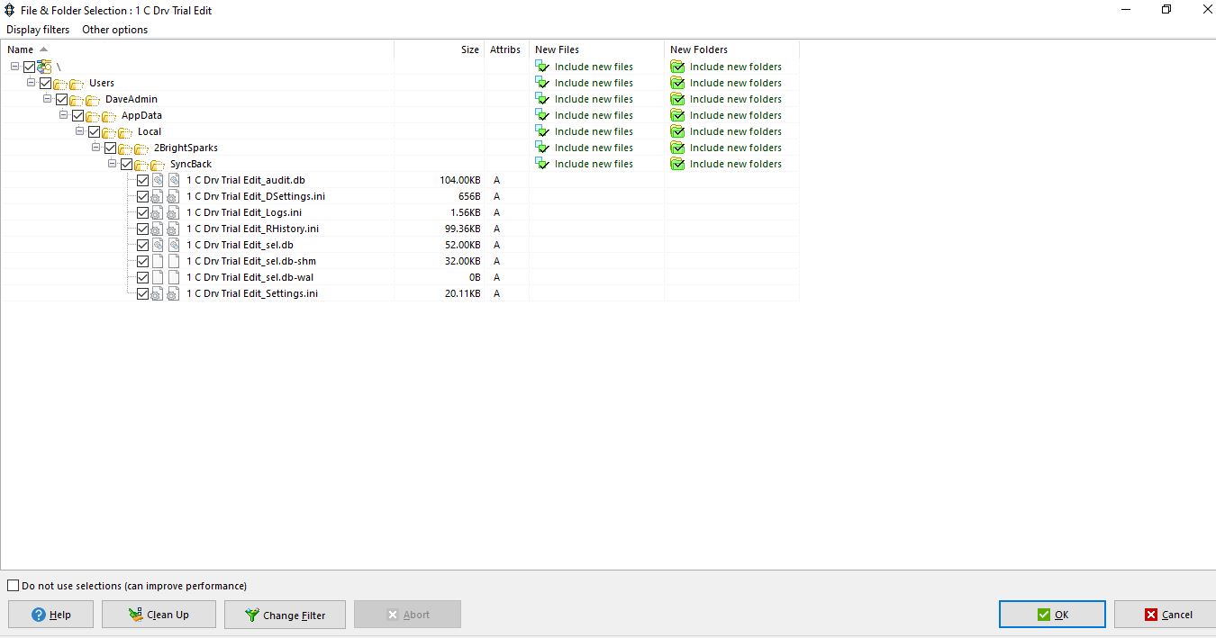Click the New Files column header

pos(596,49)
